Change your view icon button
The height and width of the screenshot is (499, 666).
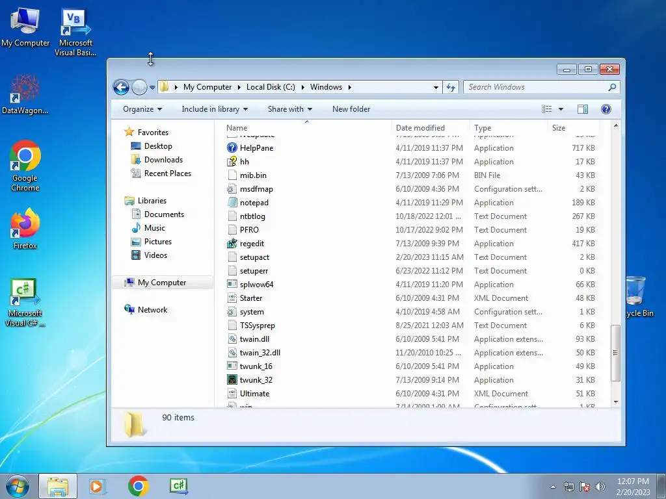546,109
